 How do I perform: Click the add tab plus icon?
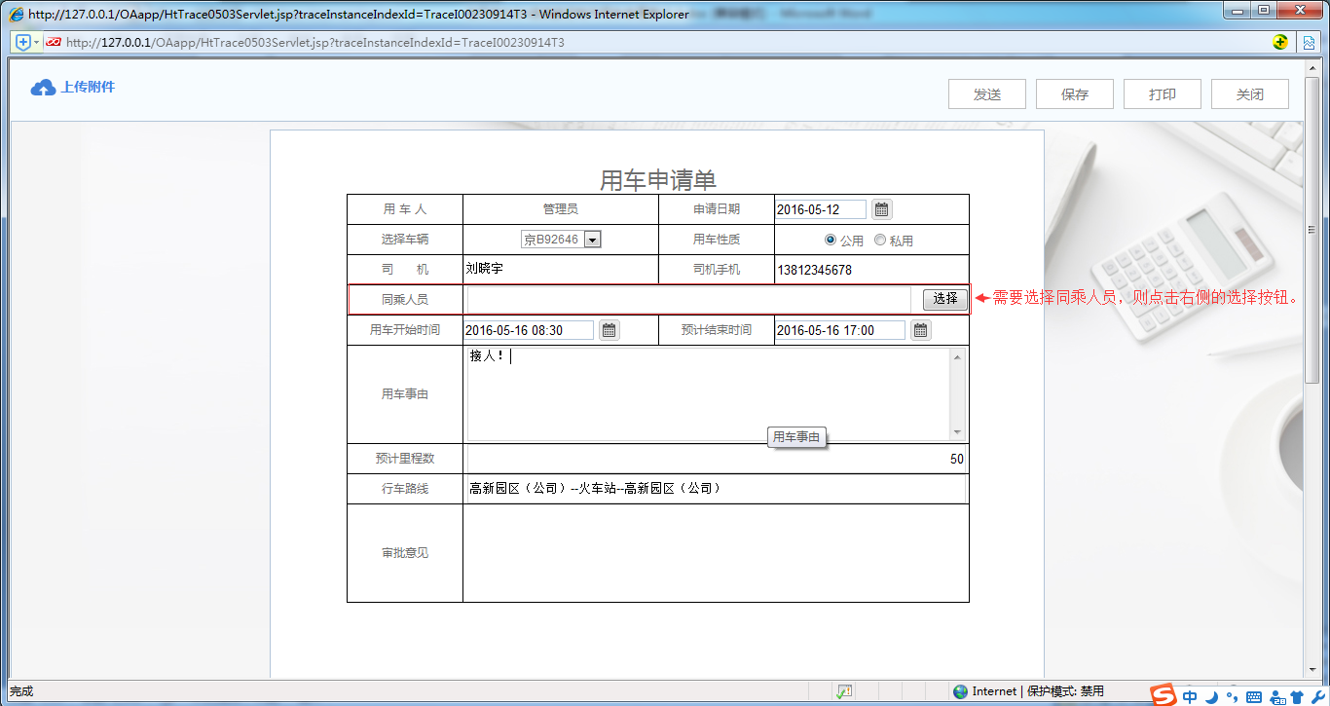coord(21,43)
